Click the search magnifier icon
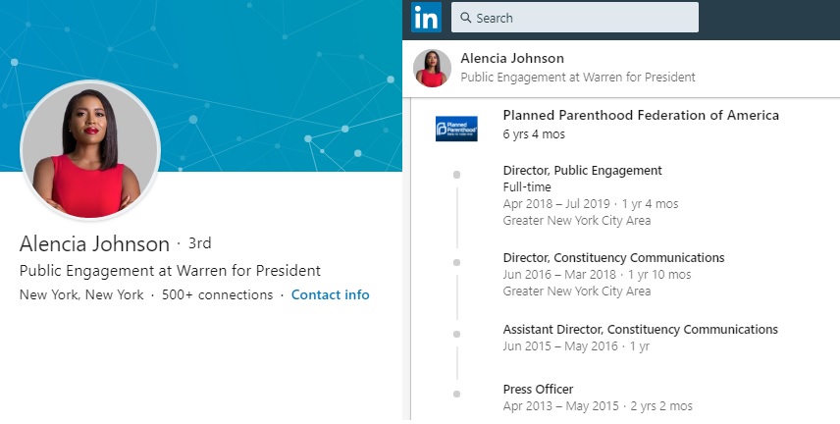840x424 pixels. [x=466, y=18]
